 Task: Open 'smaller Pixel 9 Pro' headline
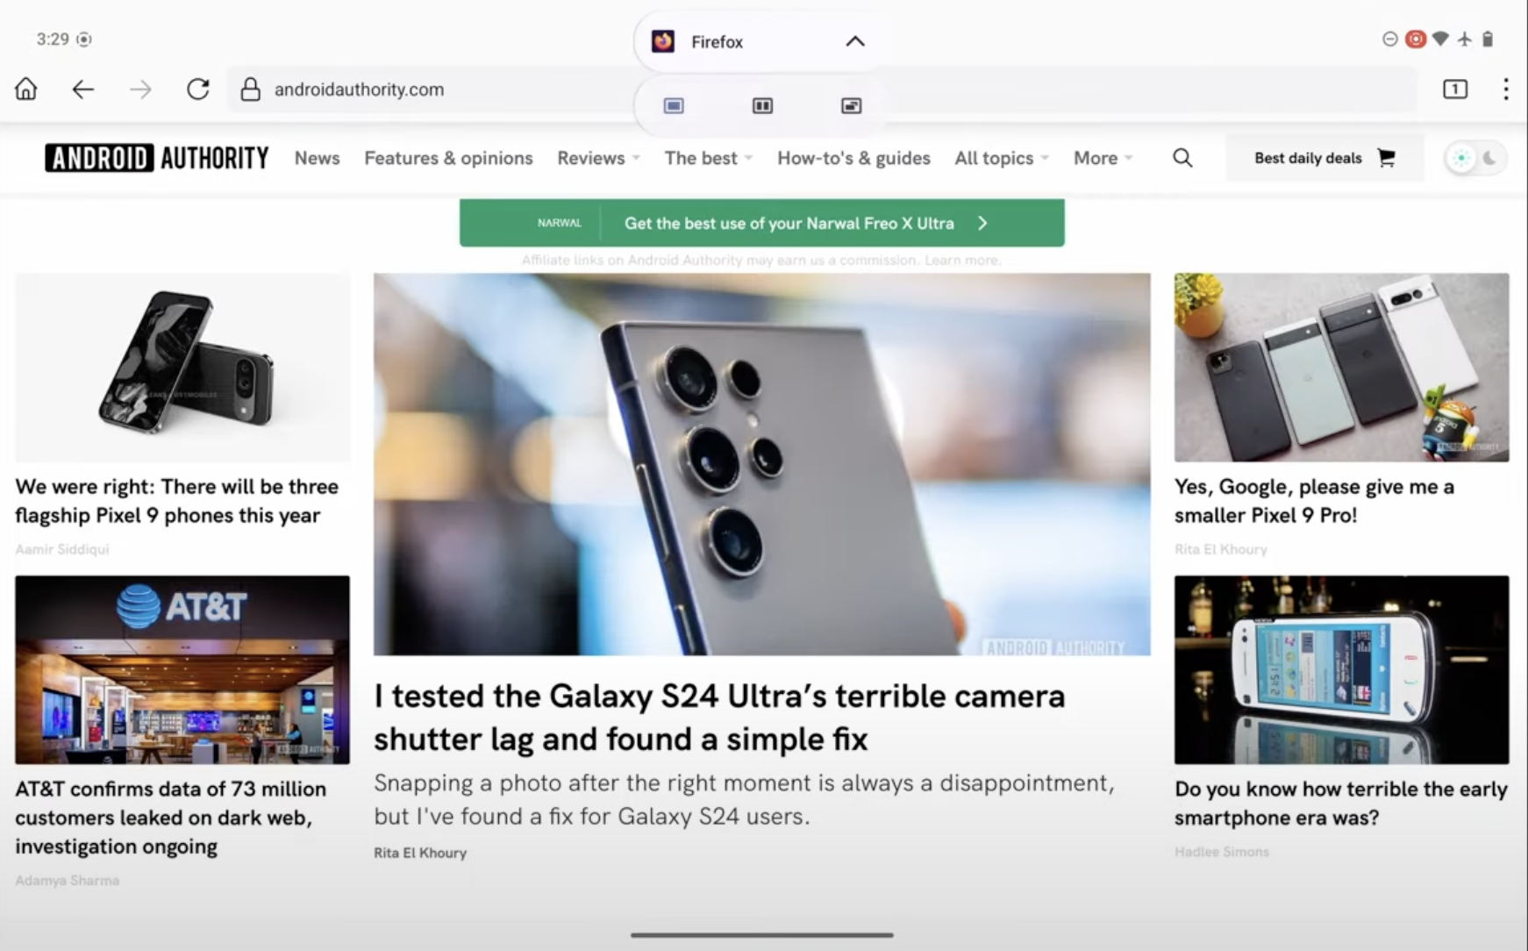[1314, 501]
